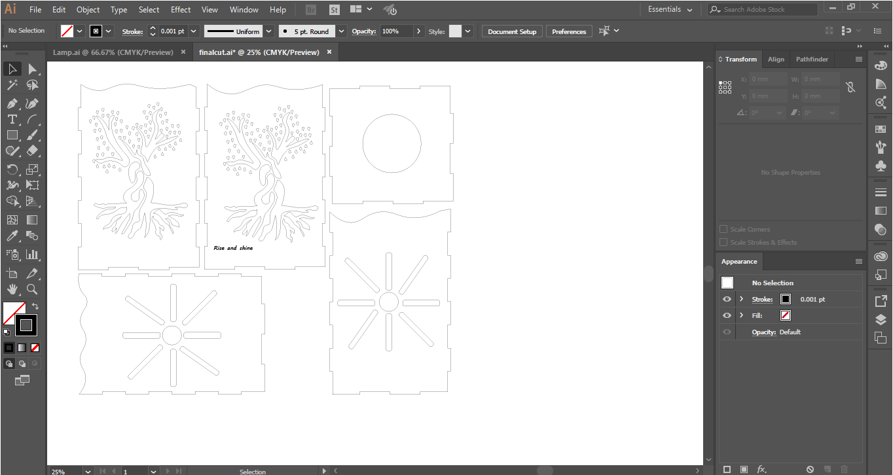Toggle visibility of Stroke appearance attribute
Viewport: 893px width, 475px height.
pos(727,299)
